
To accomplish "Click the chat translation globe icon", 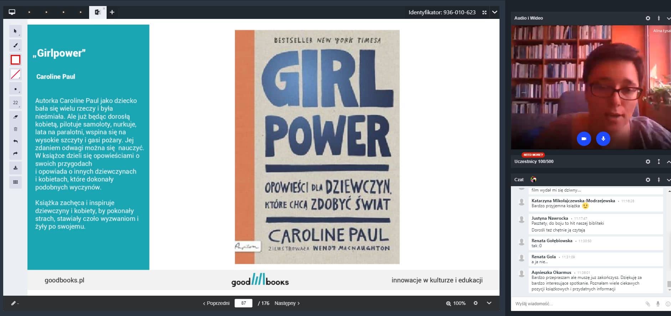I will click(533, 179).
